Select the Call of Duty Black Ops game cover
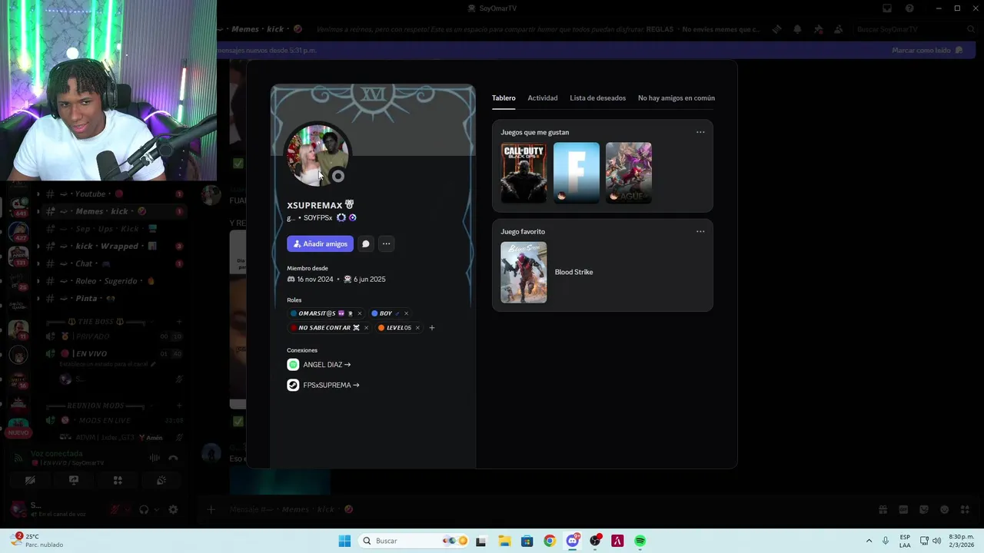Image resolution: width=984 pixels, height=553 pixels. [x=524, y=173]
